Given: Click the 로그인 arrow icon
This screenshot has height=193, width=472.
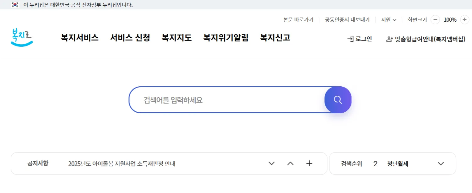Looking at the screenshot, I should click(350, 39).
